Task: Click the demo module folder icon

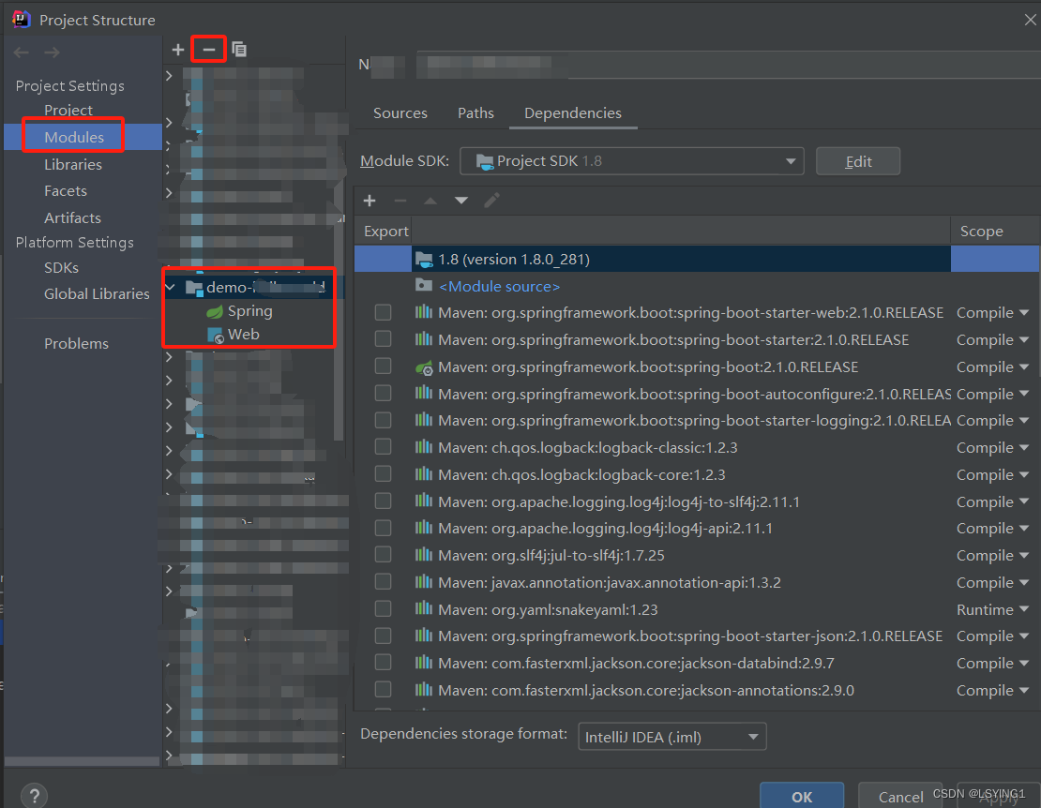Action: 194,288
